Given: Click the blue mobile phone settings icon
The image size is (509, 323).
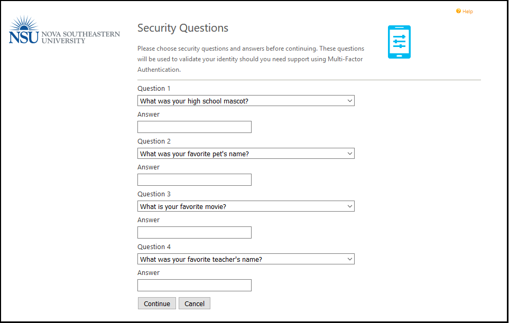Looking at the screenshot, I should tap(399, 42).
